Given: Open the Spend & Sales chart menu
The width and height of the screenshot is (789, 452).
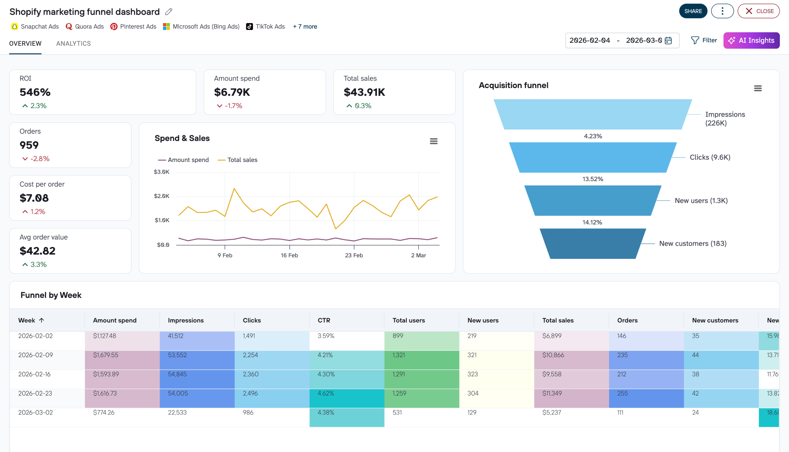Looking at the screenshot, I should coord(434,141).
